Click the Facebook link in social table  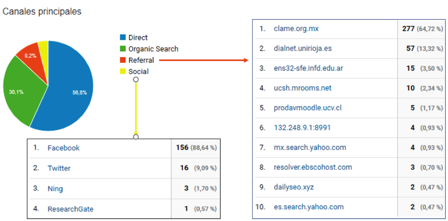pos(63,148)
